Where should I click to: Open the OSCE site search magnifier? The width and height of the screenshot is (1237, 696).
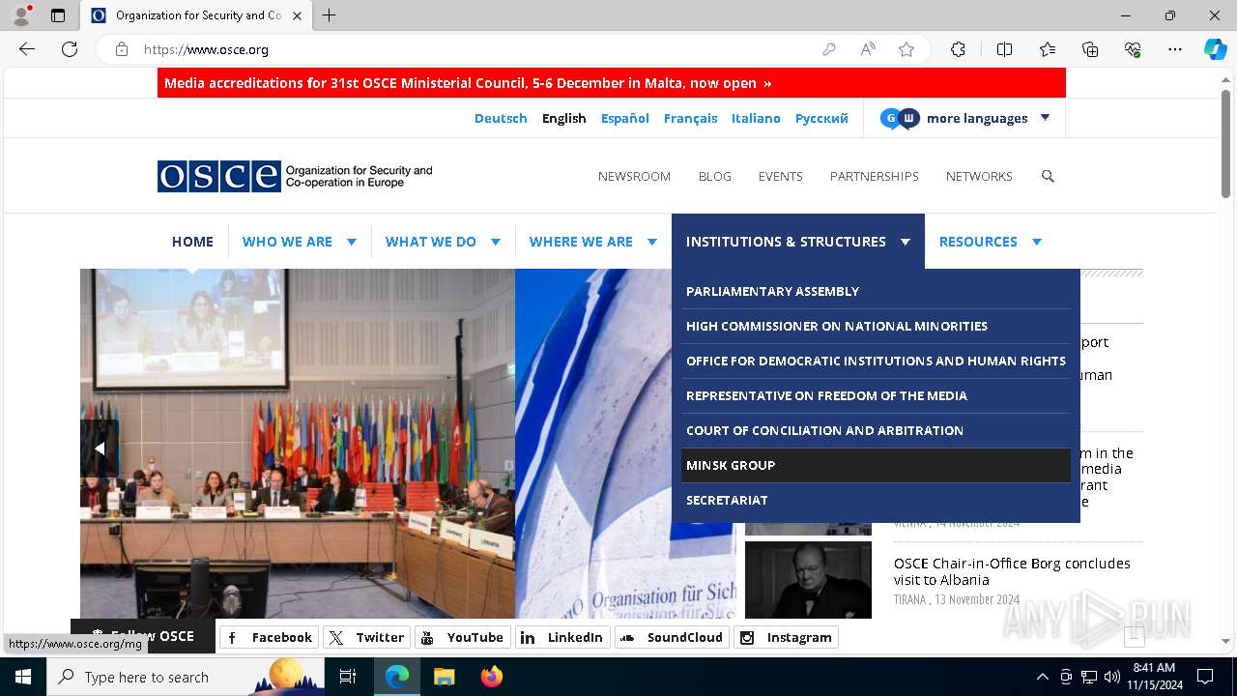[x=1048, y=176]
